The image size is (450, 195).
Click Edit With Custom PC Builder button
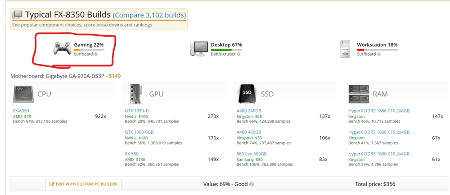(x=84, y=184)
